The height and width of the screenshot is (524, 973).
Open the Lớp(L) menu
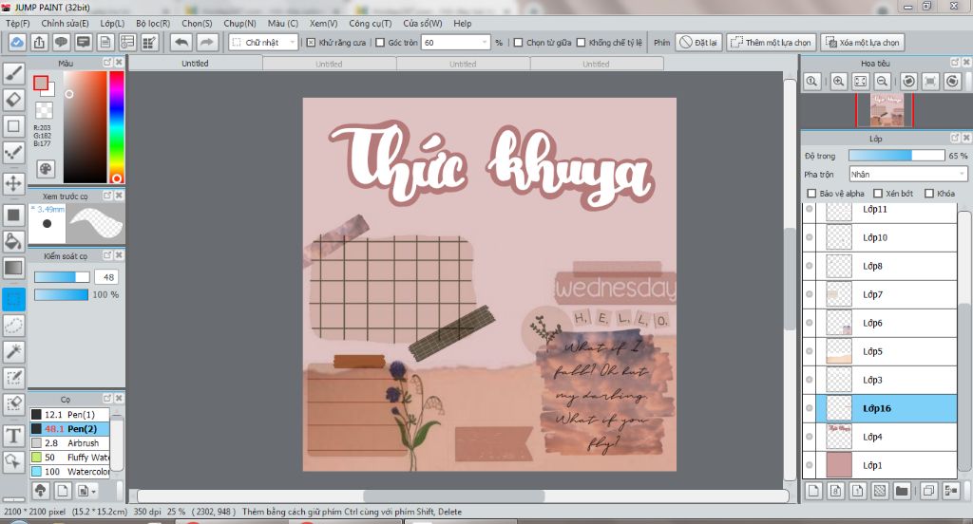tap(112, 23)
